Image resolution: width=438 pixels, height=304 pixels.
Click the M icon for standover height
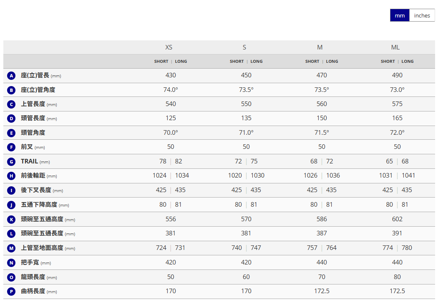(11, 248)
